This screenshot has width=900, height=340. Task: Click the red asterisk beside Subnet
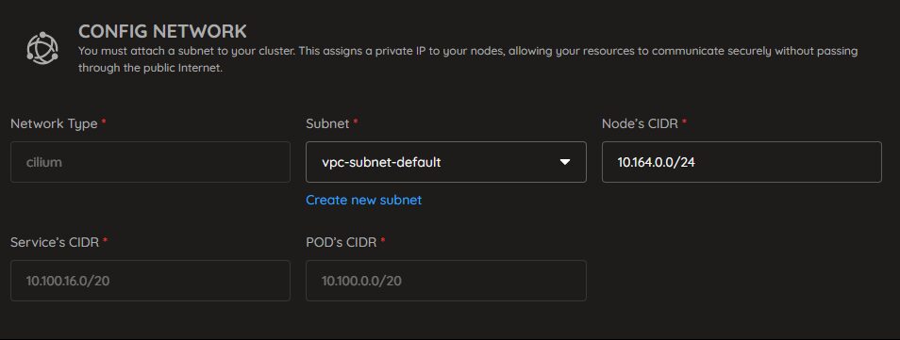pyautogui.click(x=356, y=121)
